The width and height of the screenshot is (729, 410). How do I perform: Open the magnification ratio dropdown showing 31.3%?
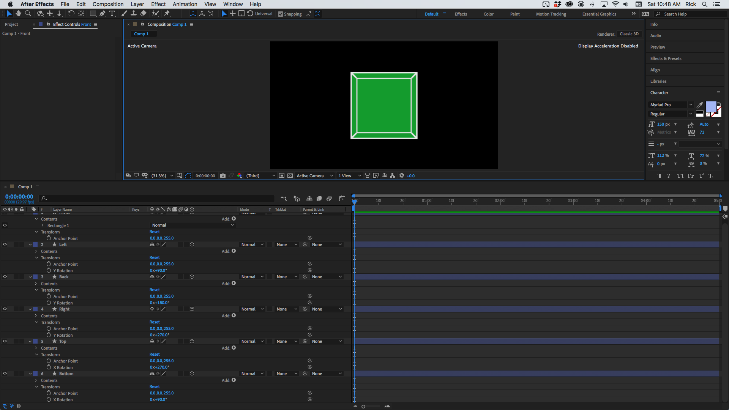click(x=161, y=175)
